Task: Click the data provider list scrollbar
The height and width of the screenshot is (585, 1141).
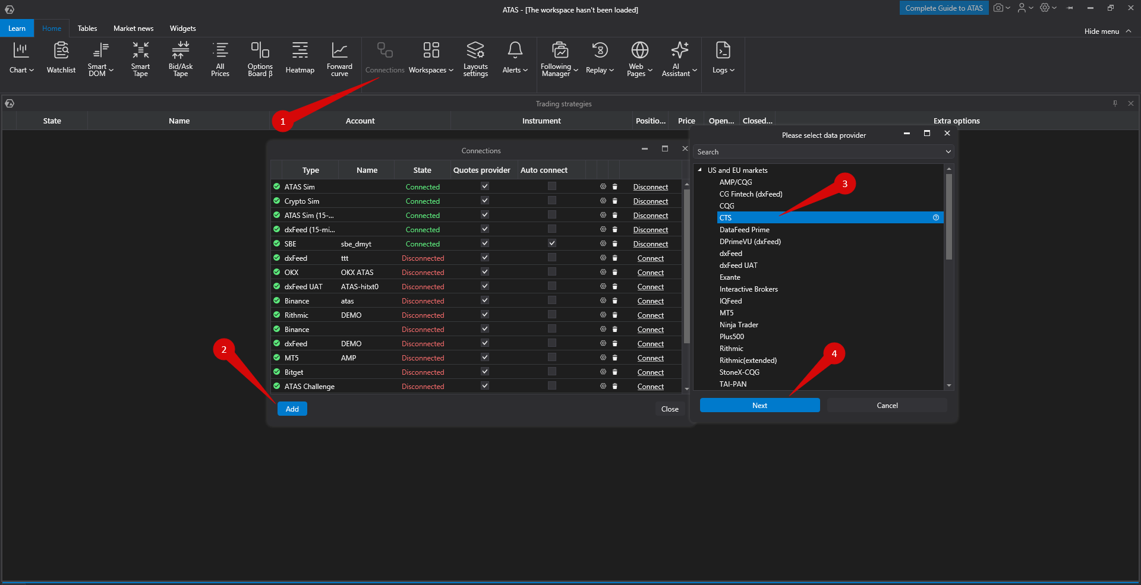Action: coord(949,216)
